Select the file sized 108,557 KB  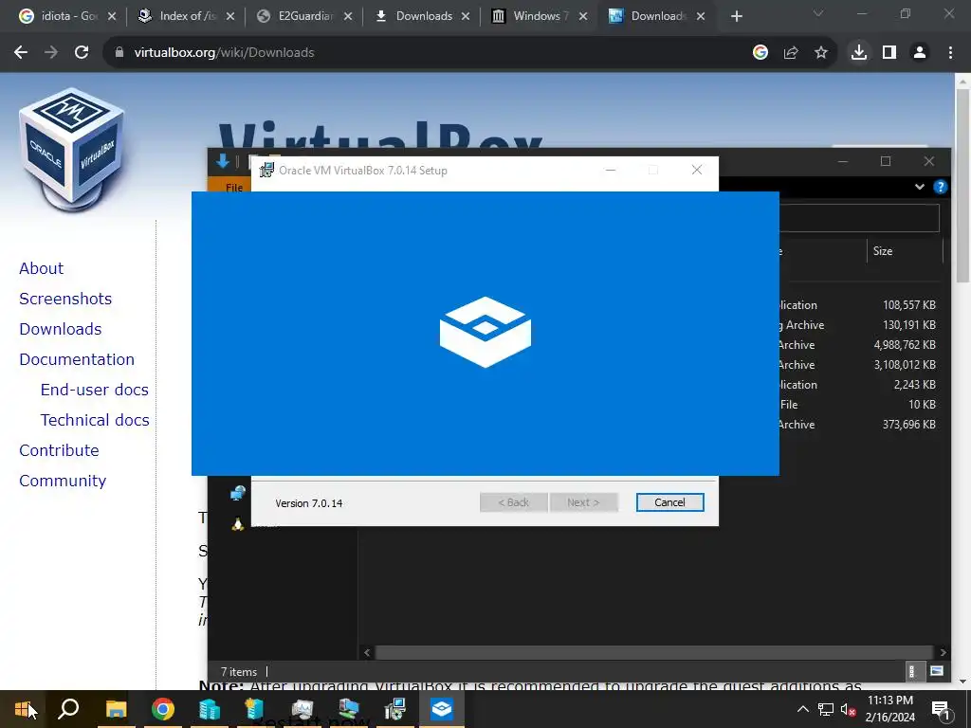tap(861, 305)
